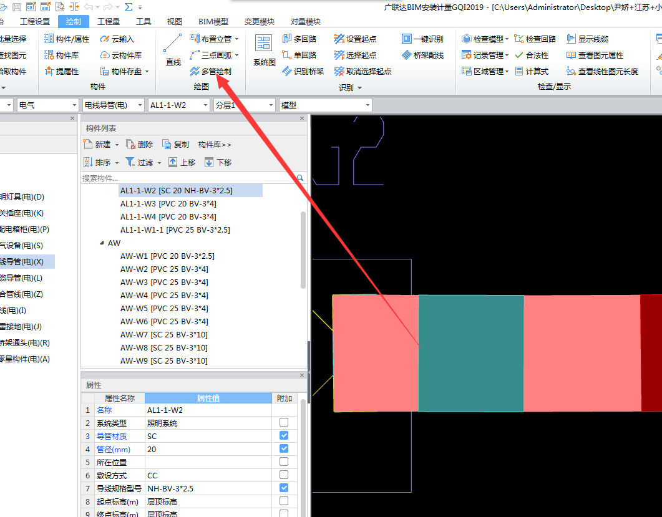Open 构件/属性 component properties

67,39
